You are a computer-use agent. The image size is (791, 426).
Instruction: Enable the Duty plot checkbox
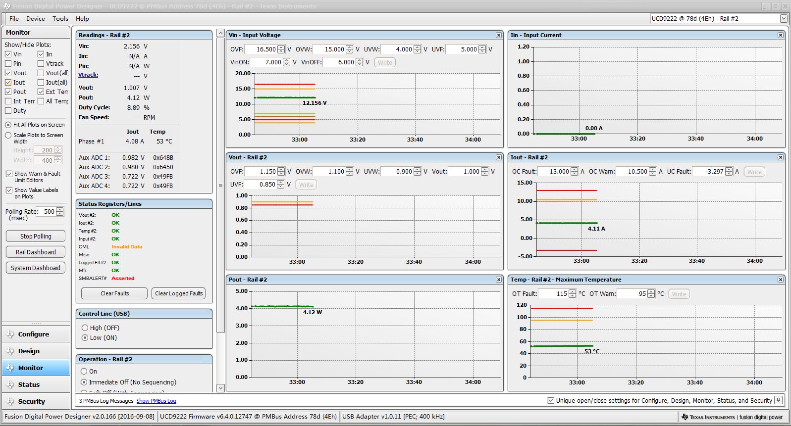point(8,110)
